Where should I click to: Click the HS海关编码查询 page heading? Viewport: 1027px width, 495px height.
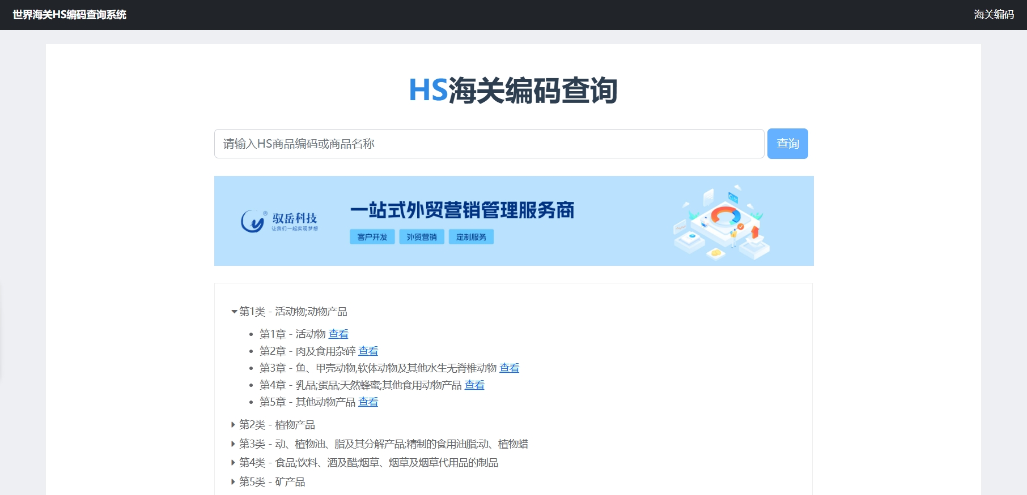pos(513,91)
